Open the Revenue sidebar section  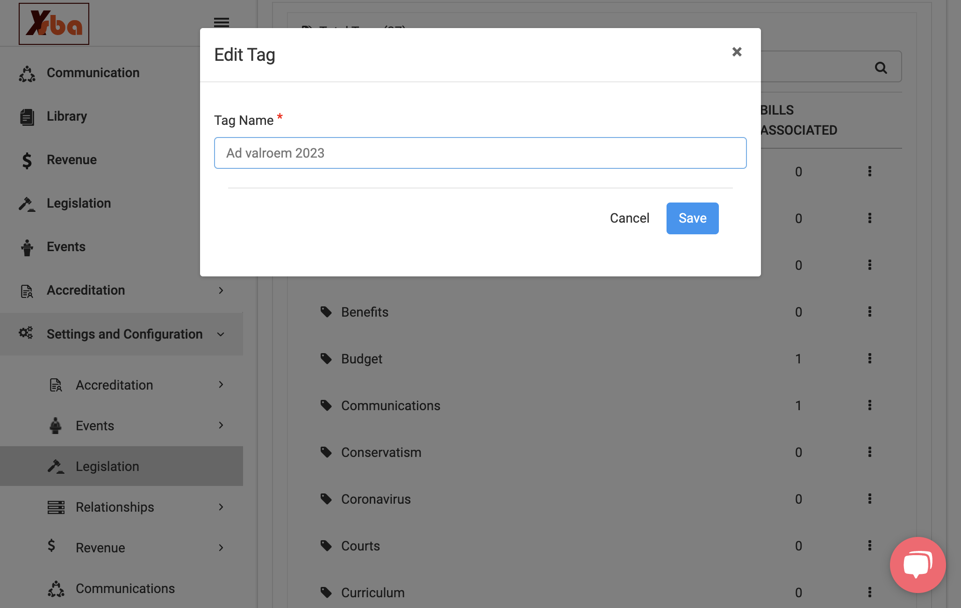(72, 160)
